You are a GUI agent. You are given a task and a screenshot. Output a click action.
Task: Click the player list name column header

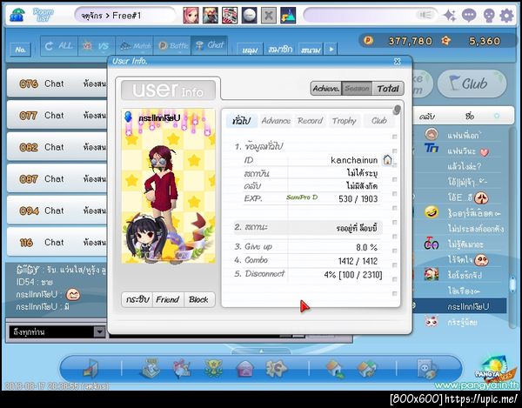(470, 116)
